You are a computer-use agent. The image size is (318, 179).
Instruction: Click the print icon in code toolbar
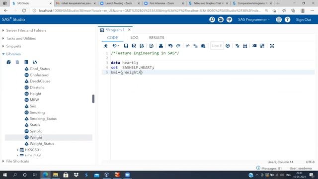(x=161, y=46)
